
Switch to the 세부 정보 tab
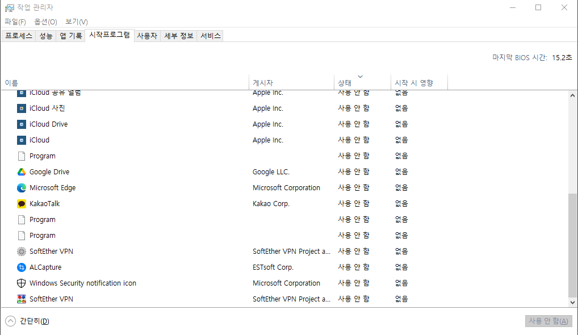179,36
